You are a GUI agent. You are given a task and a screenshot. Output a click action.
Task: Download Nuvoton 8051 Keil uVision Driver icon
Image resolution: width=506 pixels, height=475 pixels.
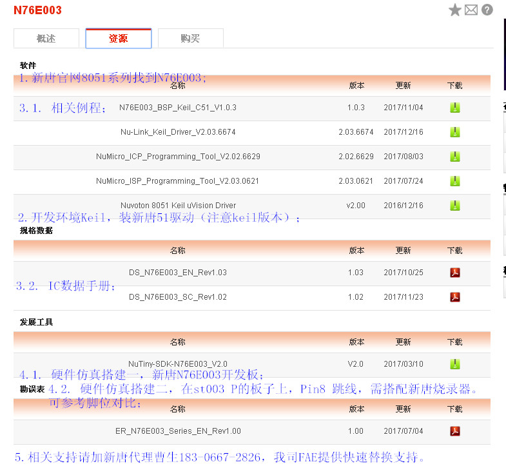[x=454, y=206]
